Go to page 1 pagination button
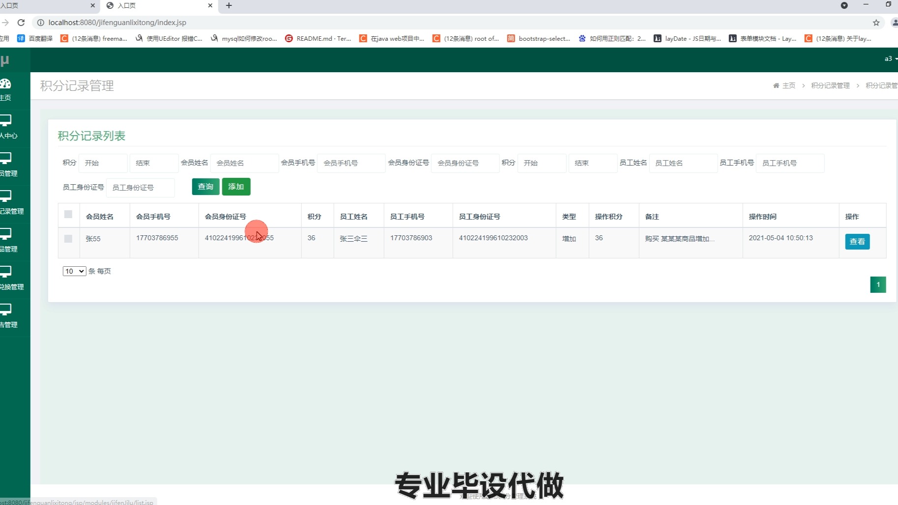Screen dimensions: 898x505 point(878,284)
